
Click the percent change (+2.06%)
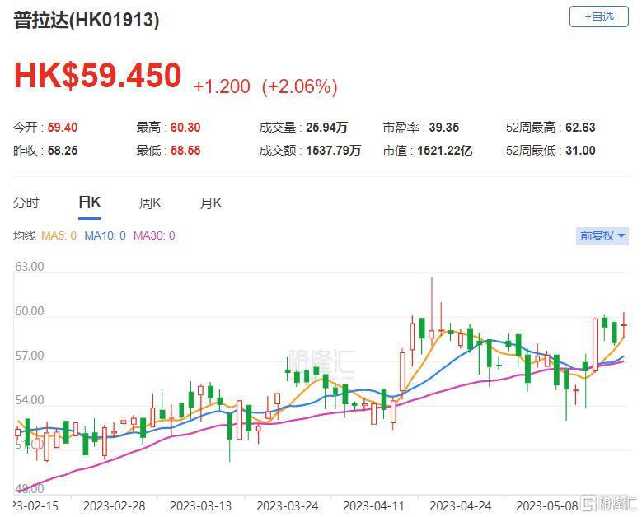coord(299,86)
